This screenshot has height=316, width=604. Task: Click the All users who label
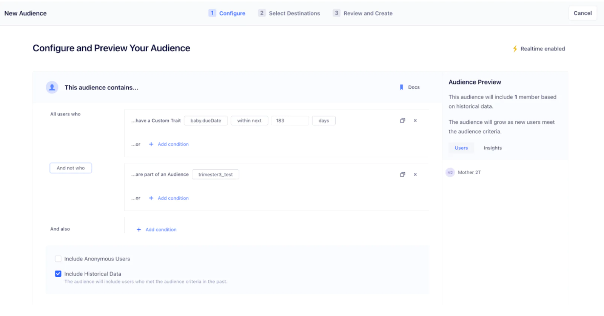pos(65,114)
